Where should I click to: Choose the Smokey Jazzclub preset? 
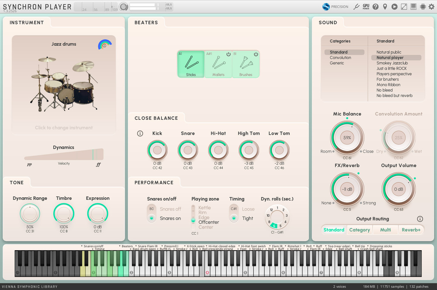coord(392,63)
